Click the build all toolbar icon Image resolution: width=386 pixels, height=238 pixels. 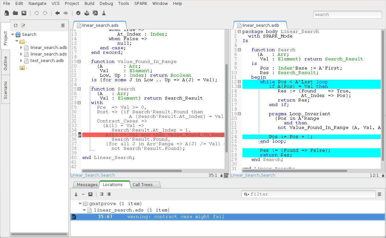pyautogui.click(x=87, y=13)
